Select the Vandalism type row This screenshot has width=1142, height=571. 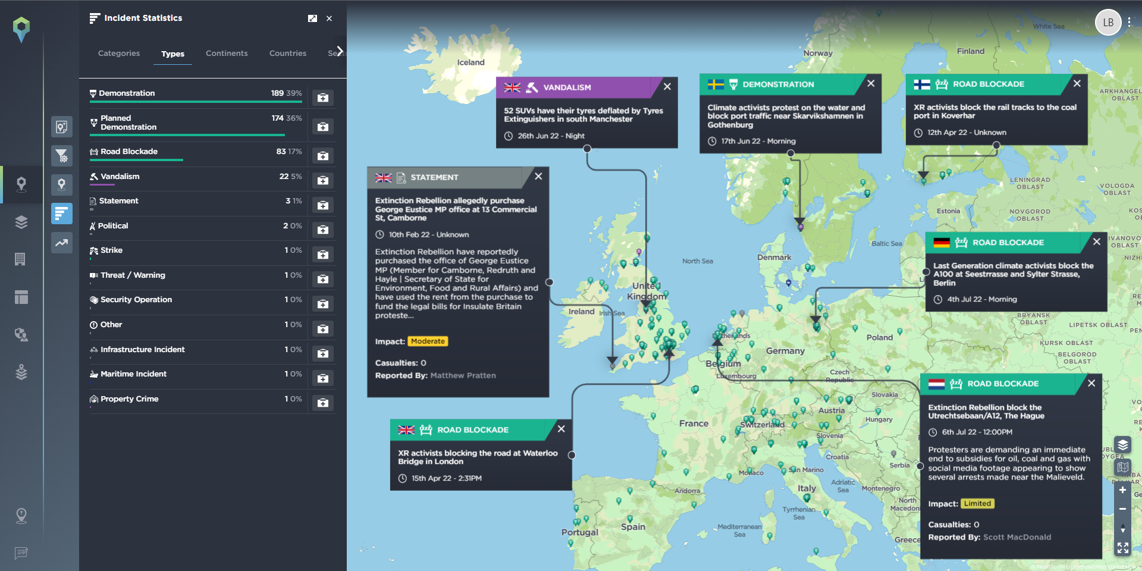196,178
